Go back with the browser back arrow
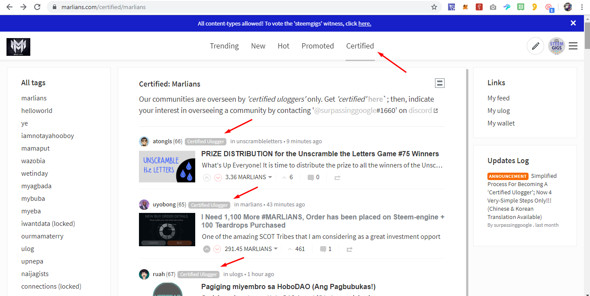 [x=10, y=7]
